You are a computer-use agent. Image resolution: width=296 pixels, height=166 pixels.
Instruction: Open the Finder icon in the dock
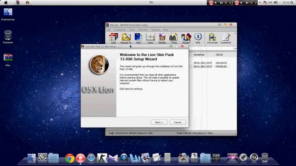pos(31,158)
